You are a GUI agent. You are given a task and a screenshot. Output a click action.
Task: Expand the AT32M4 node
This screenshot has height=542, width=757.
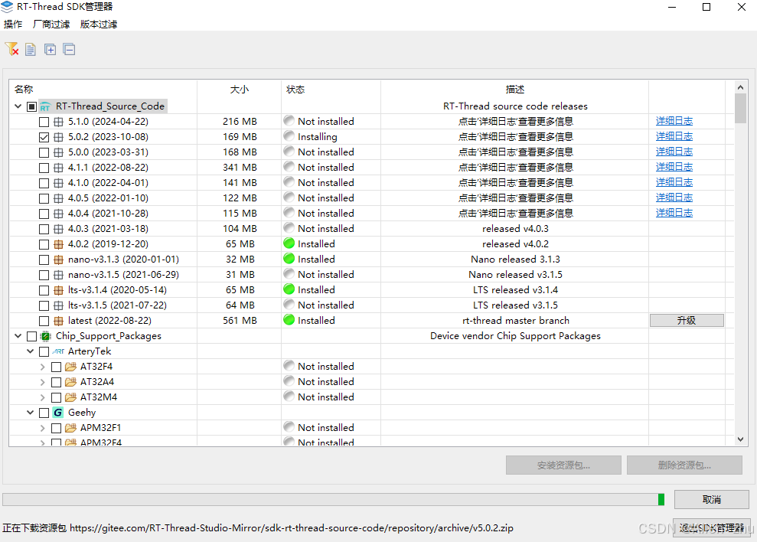click(43, 397)
